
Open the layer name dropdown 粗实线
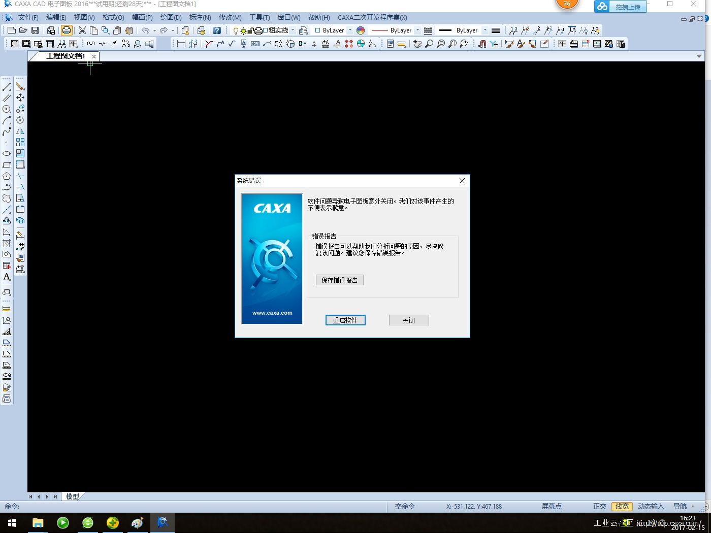[293, 30]
